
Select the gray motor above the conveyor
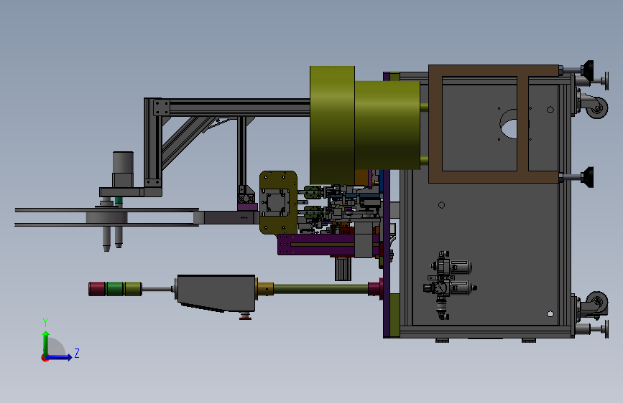(x=123, y=169)
